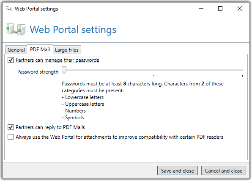Select the PDF Mail tab
Image resolution: width=252 pixels, height=181 pixels.
40,49
